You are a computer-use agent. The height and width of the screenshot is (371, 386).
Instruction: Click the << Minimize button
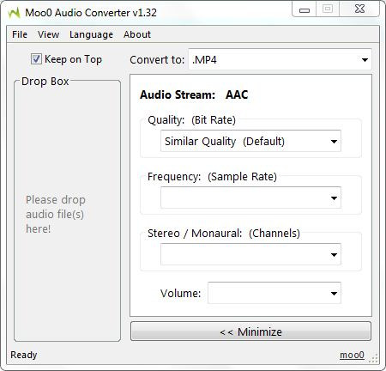[x=250, y=331]
